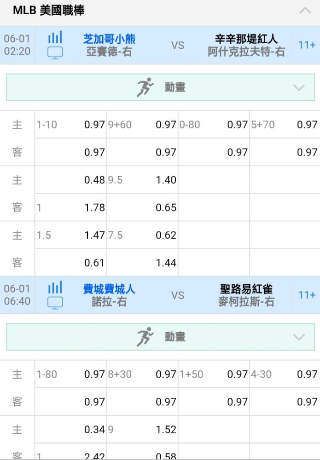Click pitcher name 諾拉-右
The height and width of the screenshot is (460, 320).
(x=109, y=302)
